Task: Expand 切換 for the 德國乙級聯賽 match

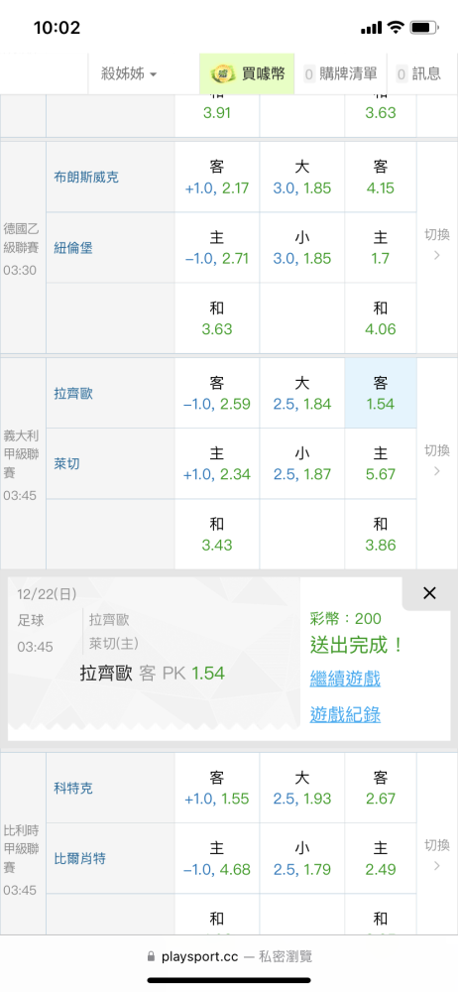Action: click(x=437, y=245)
